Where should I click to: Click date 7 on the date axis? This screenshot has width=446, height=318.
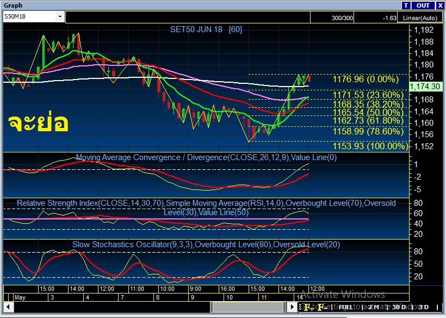click(x=122, y=297)
